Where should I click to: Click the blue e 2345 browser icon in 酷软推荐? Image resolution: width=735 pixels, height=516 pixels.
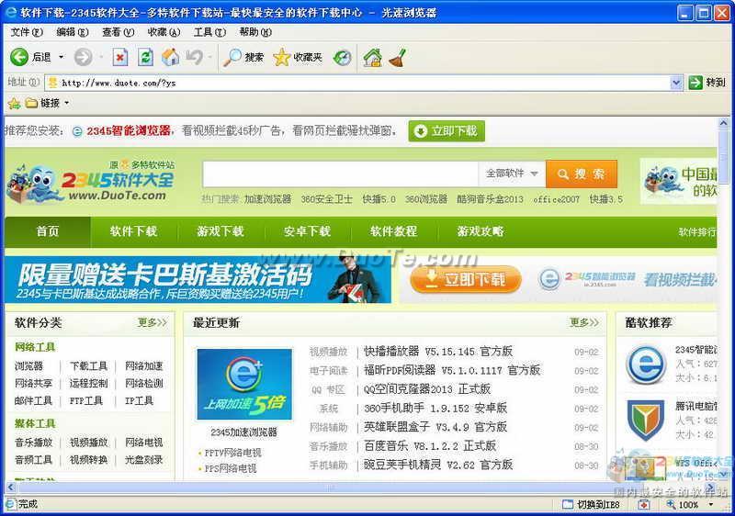646,364
